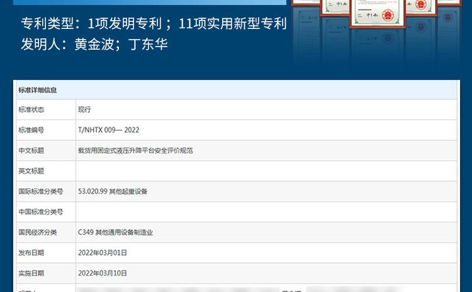Click the empty 英文标题 value cell
Screen dimensions: 472x292
tap(266, 171)
